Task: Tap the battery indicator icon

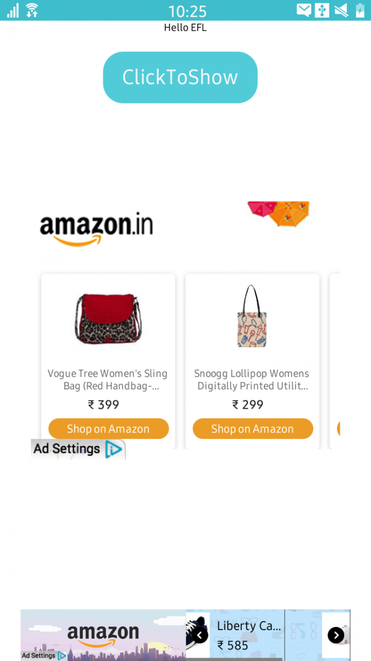Action: (x=360, y=10)
